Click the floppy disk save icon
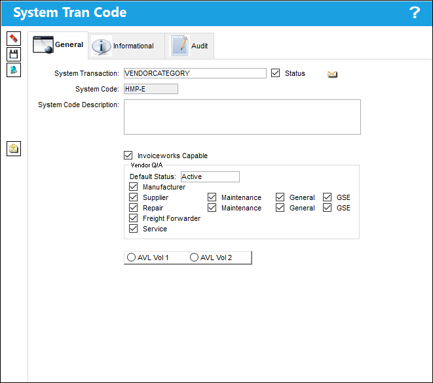 pos(14,54)
